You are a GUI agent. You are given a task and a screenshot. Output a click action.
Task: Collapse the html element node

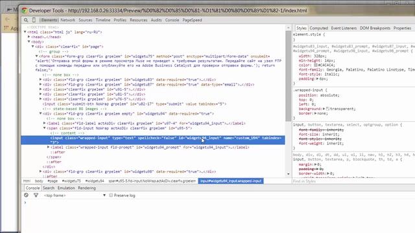25,32
